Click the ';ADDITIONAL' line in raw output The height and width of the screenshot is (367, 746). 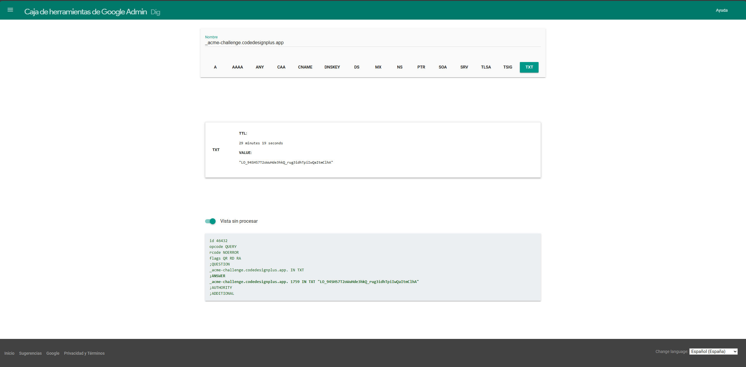coord(222,294)
